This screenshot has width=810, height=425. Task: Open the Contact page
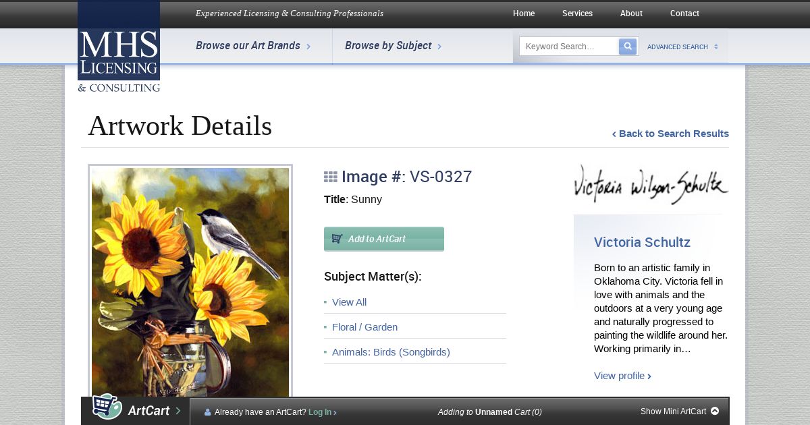pos(684,13)
